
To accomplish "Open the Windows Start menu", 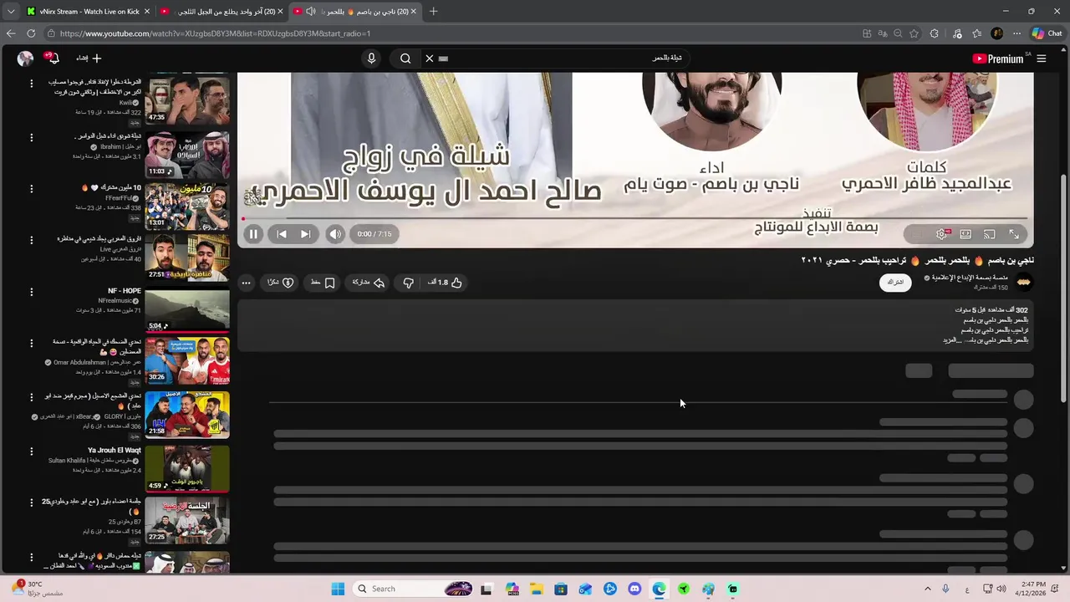I will coord(338,589).
